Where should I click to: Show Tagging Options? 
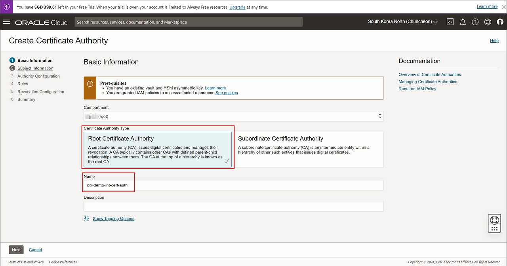(x=113, y=218)
